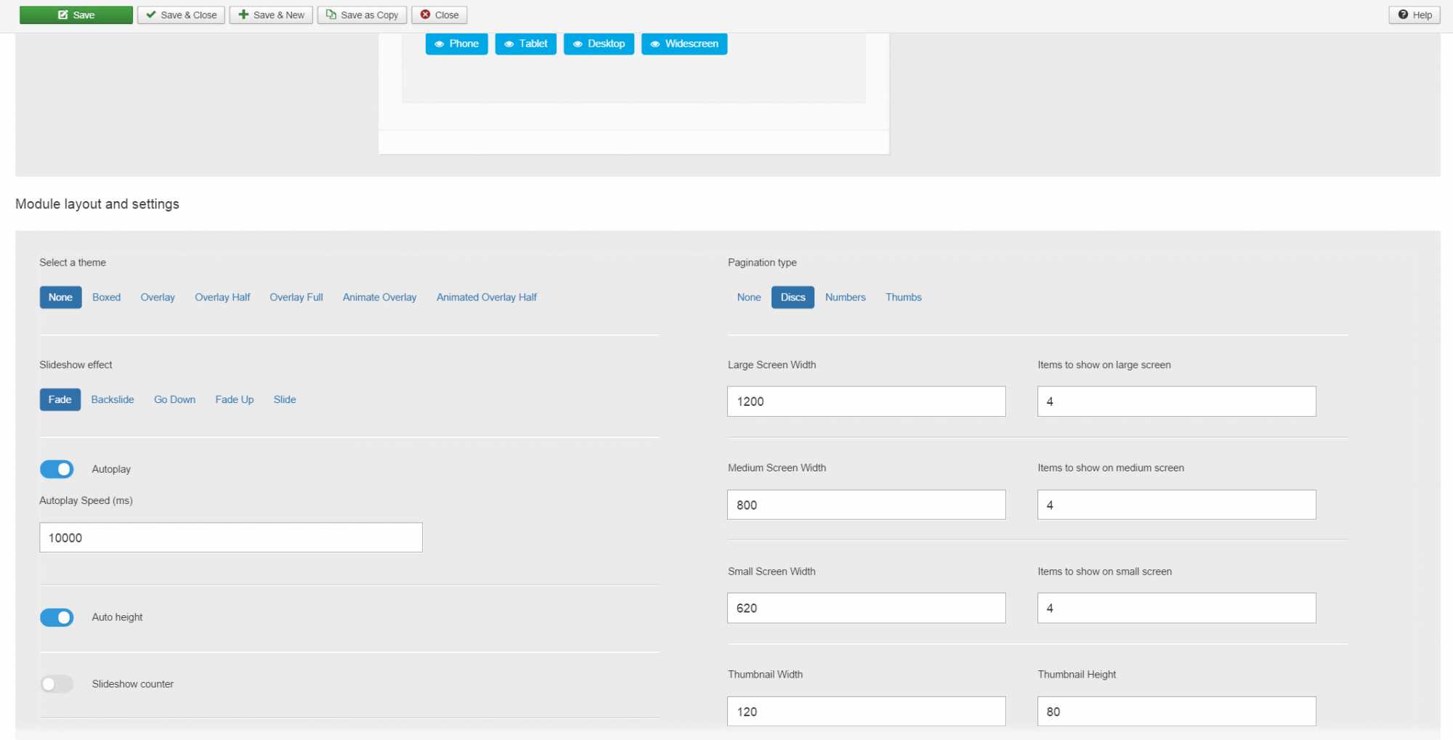The width and height of the screenshot is (1453, 740).
Task: Click the edit icon on Save button
Action: [62, 15]
